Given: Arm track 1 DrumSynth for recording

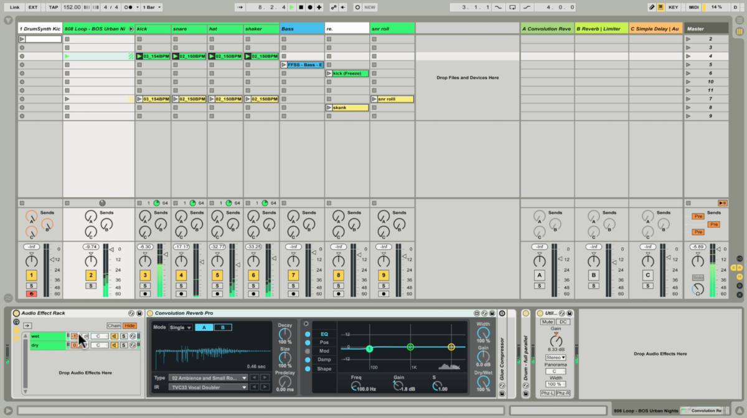Looking at the screenshot, I should (x=31, y=294).
